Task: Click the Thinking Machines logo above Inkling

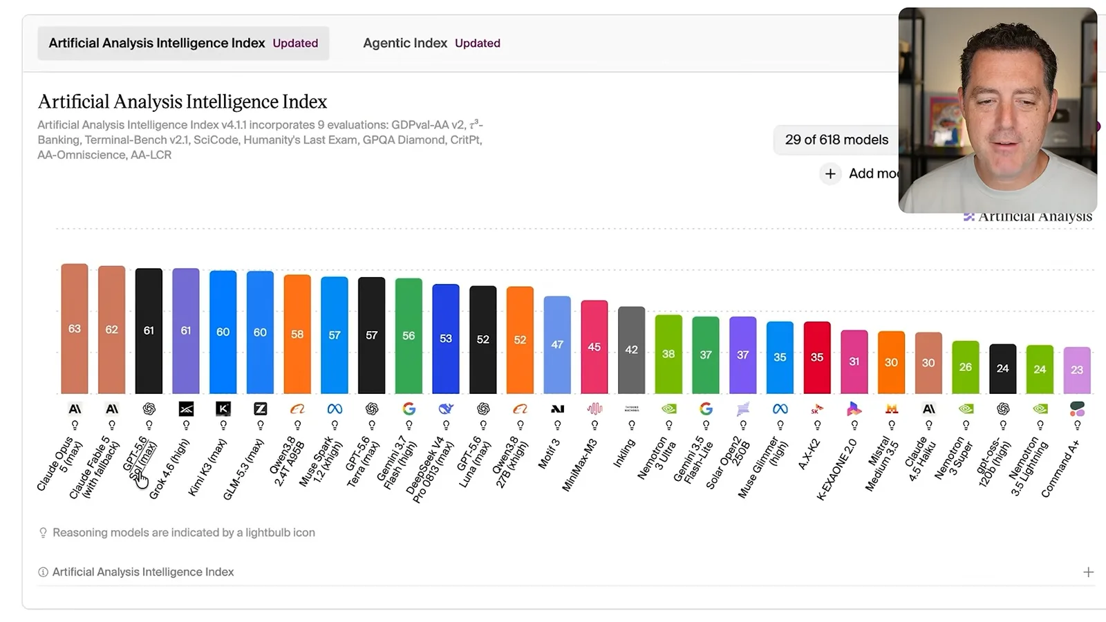Action: click(631, 409)
